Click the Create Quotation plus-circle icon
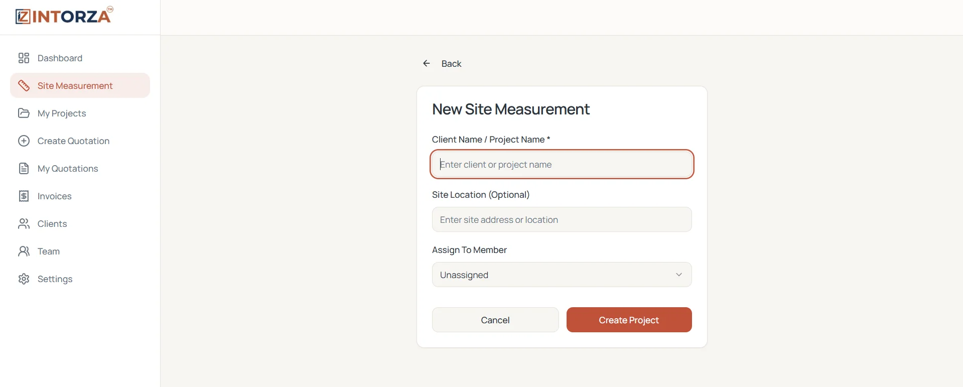This screenshot has width=963, height=387. pos(24,141)
